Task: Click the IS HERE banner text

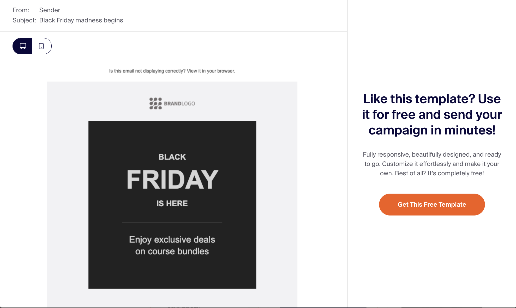Action: click(x=172, y=204)
